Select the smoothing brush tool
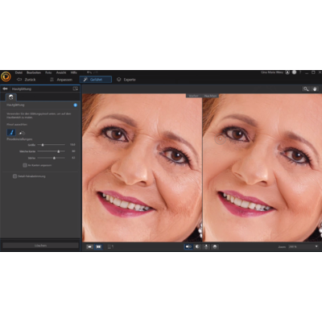 coord(11,132)
